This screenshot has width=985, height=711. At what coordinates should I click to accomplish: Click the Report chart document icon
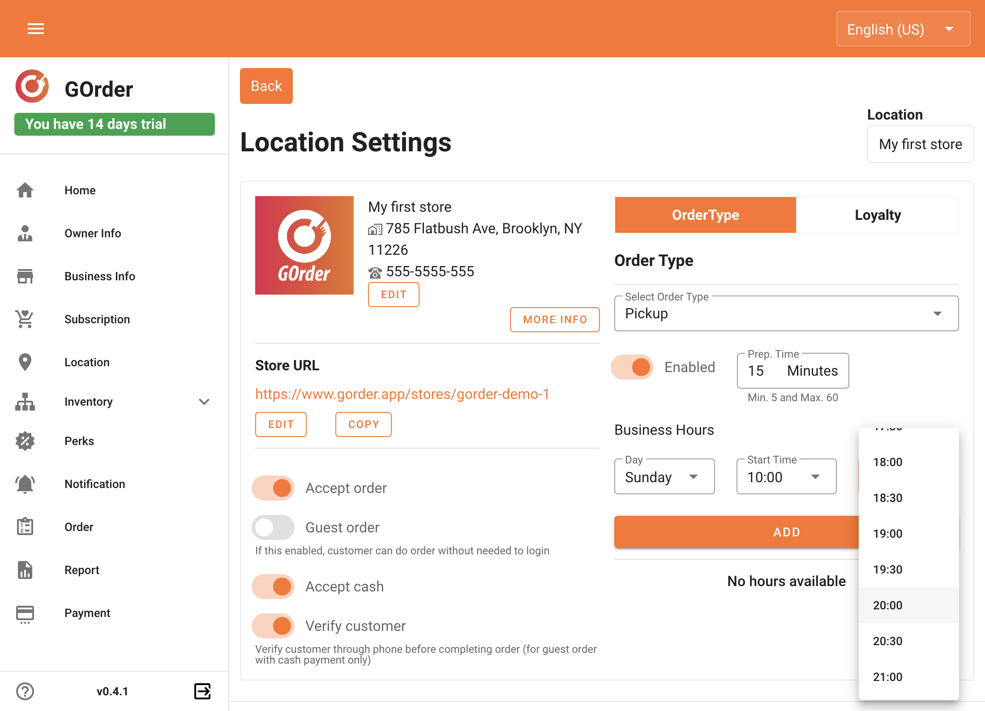[25, 570]
